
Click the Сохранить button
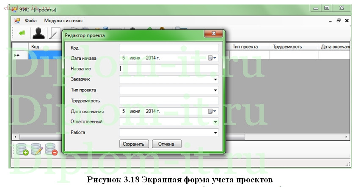pos(134,144)
